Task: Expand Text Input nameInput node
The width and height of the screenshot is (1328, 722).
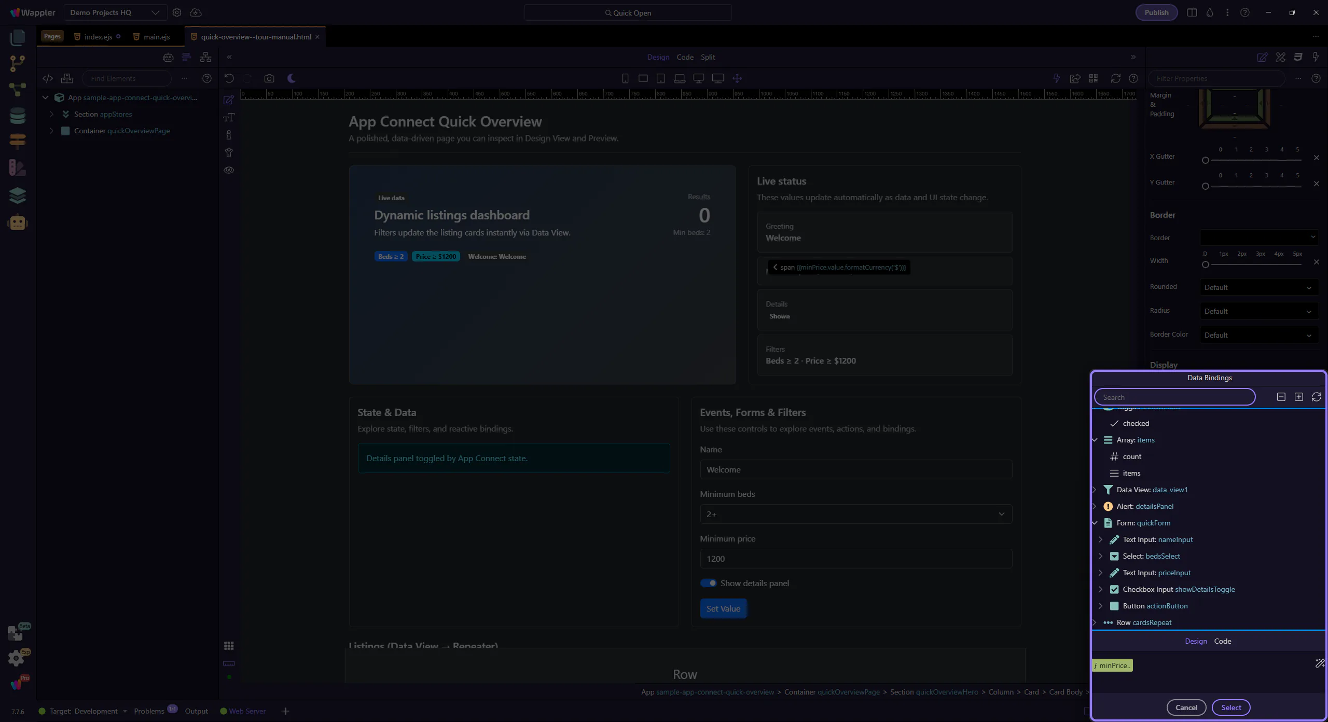Action: (x=1100, y=539)
